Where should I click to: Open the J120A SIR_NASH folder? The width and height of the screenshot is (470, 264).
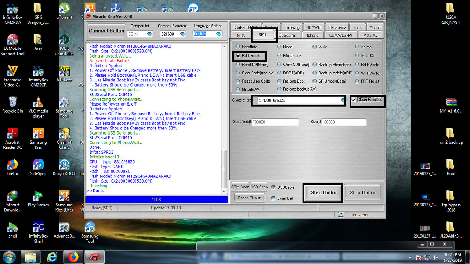coord(451,13)
